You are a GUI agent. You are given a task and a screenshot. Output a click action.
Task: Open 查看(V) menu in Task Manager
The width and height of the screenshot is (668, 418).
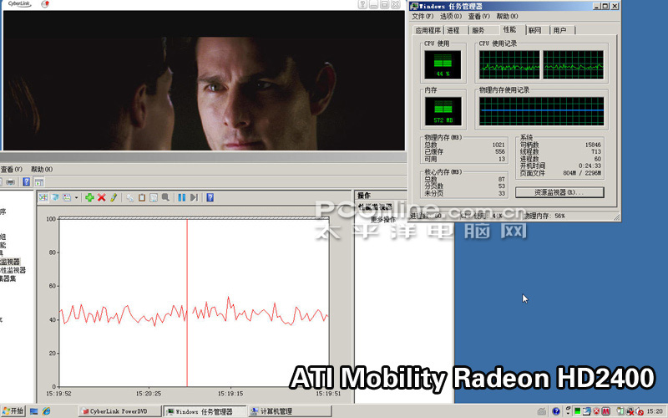[x=478, y=16]
